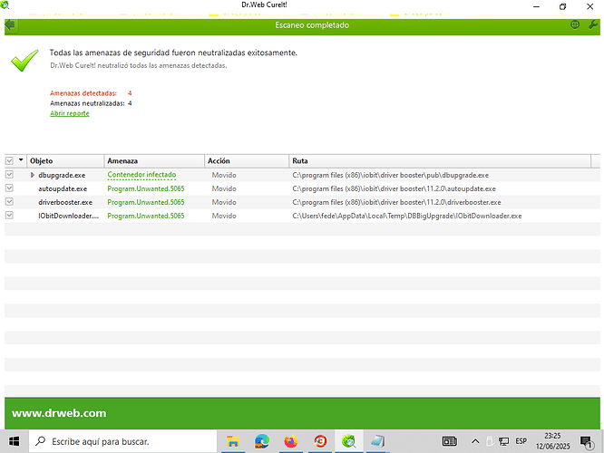
Task: Click the 11.2.0\autoupdate.exe path cell
Action: [x=394, y=188]
